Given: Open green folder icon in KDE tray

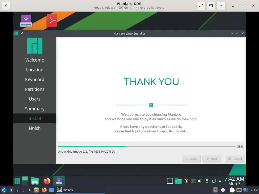Looking at the screenshot, I should click(x=178, y=181).
